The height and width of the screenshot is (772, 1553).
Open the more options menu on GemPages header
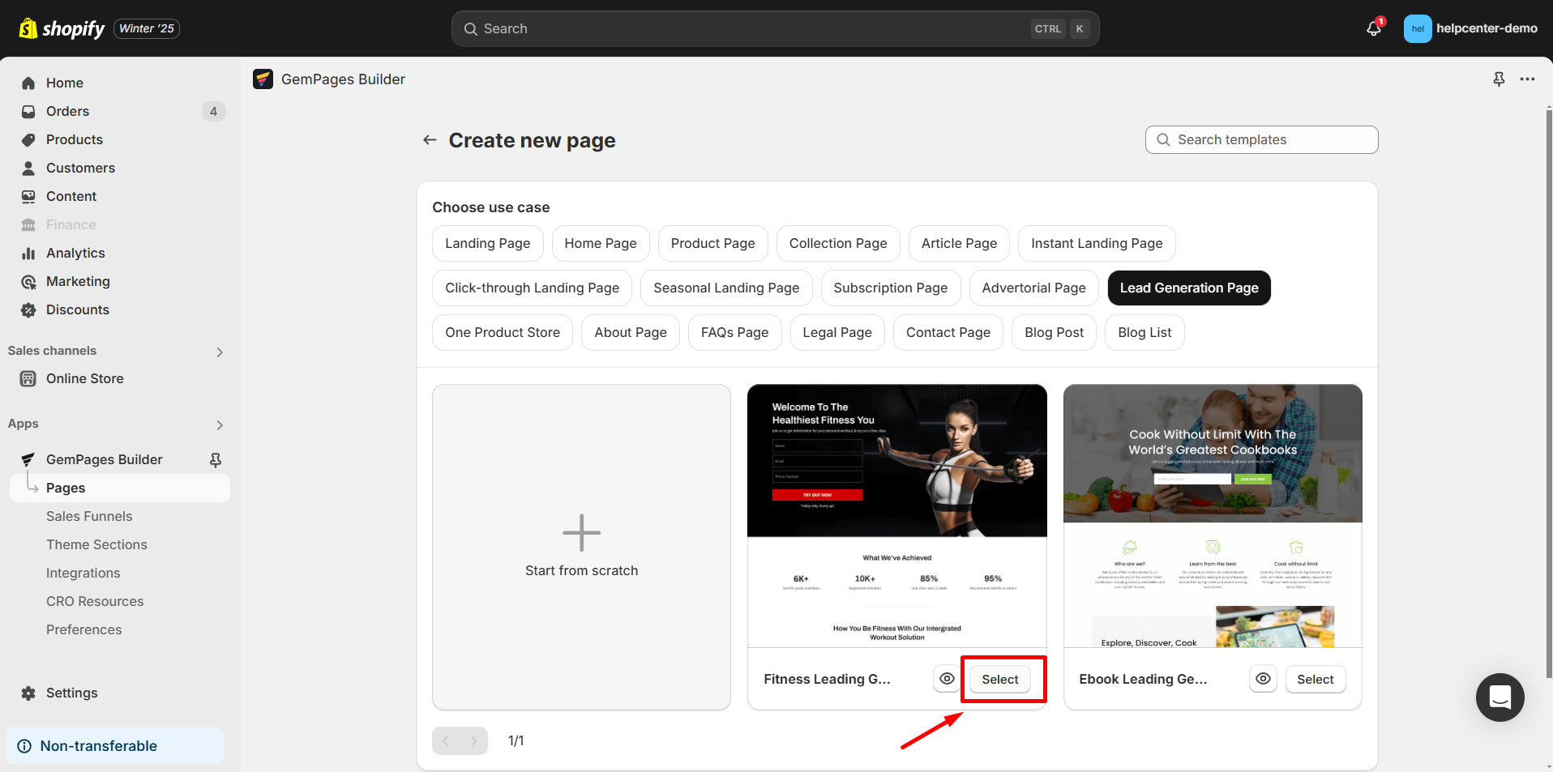(x=1527, y=79)
